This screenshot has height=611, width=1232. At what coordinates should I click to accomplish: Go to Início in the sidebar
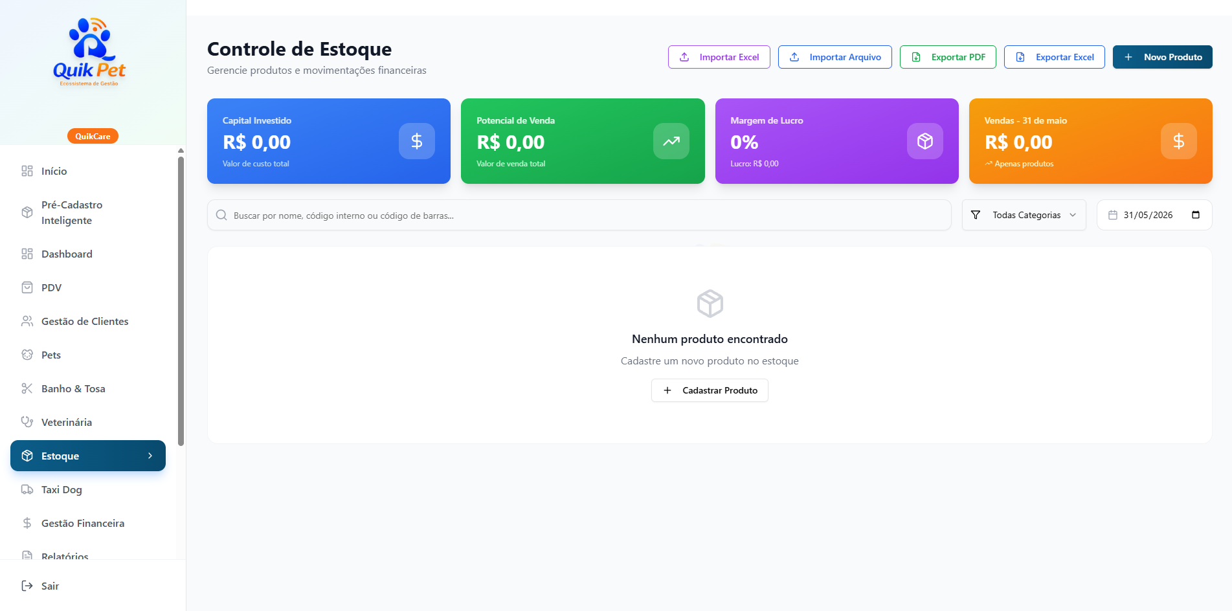coord(88,171)
